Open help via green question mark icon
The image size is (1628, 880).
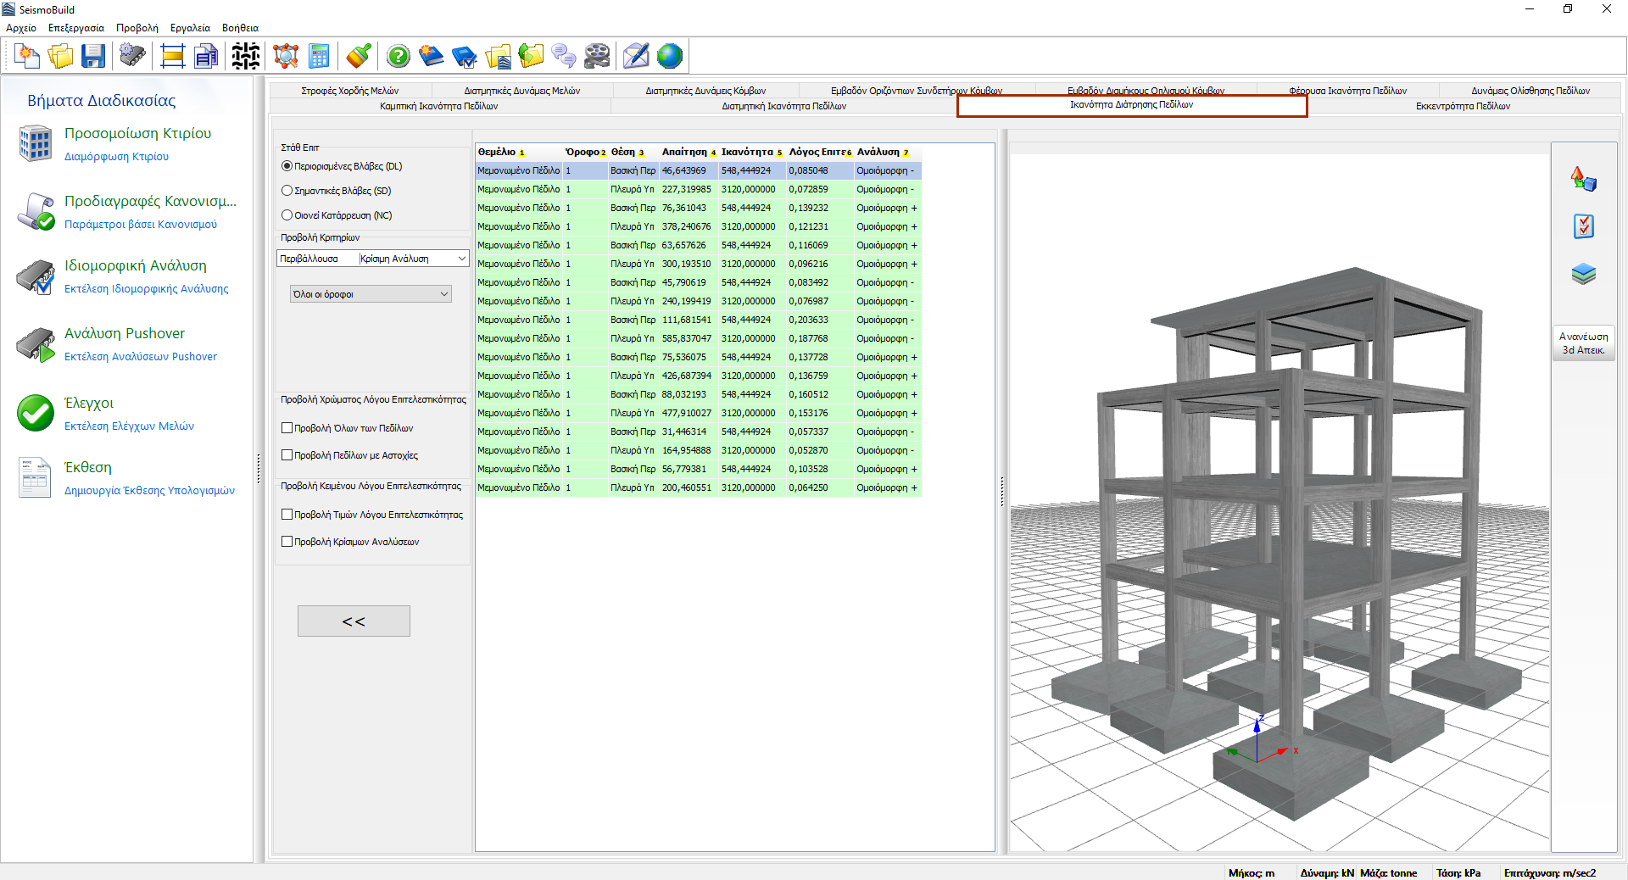[398, 56]
